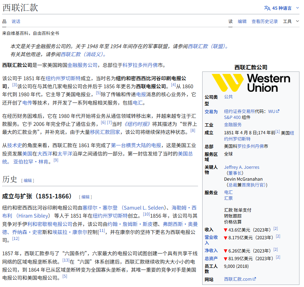The image size is (304, 287).
Task: Follow the 移民汇款回家 link
Action: (x=105, y=132)
